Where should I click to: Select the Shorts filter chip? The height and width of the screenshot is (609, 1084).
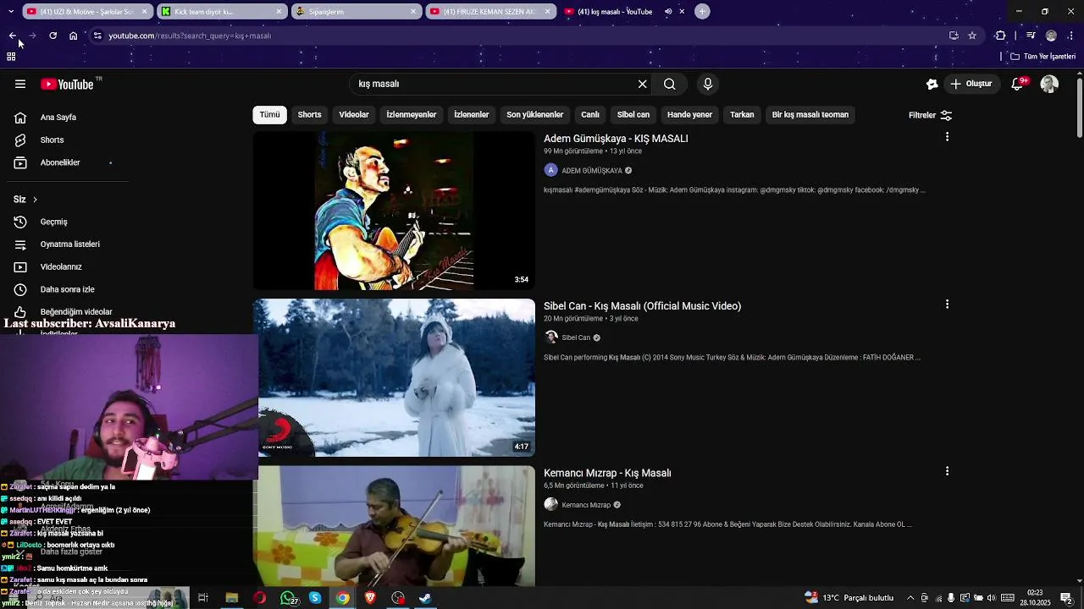pyautogui.click(x=309, y=115)
